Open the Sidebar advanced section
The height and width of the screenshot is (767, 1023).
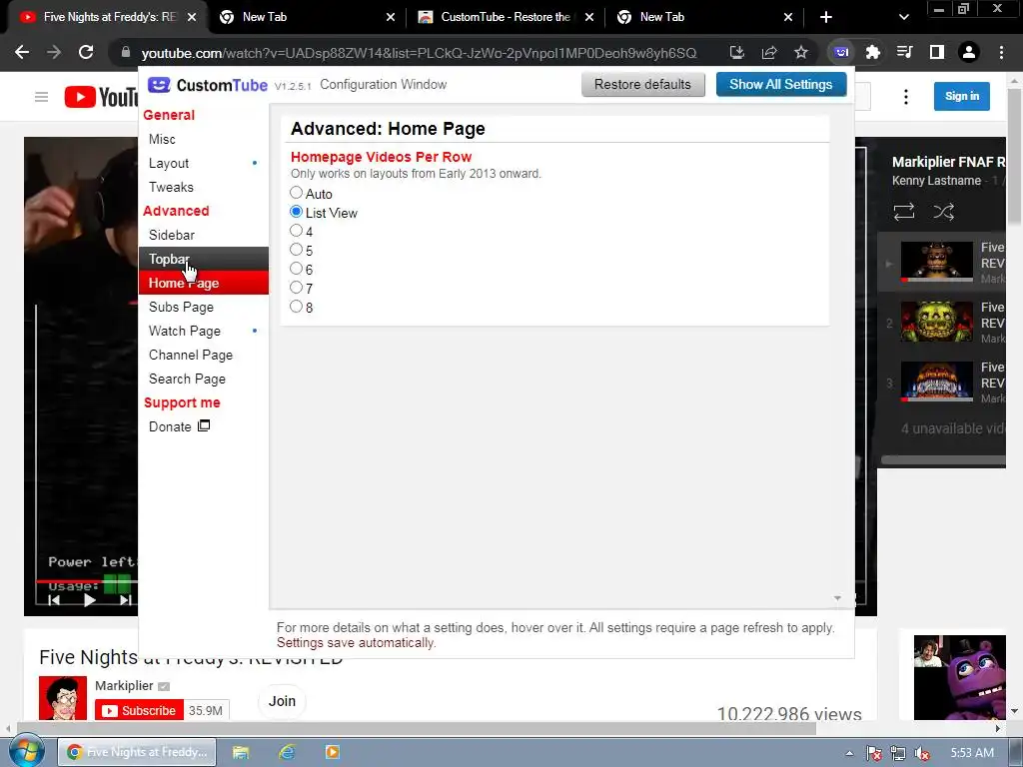pyautogui.click(x=204, y=235)
